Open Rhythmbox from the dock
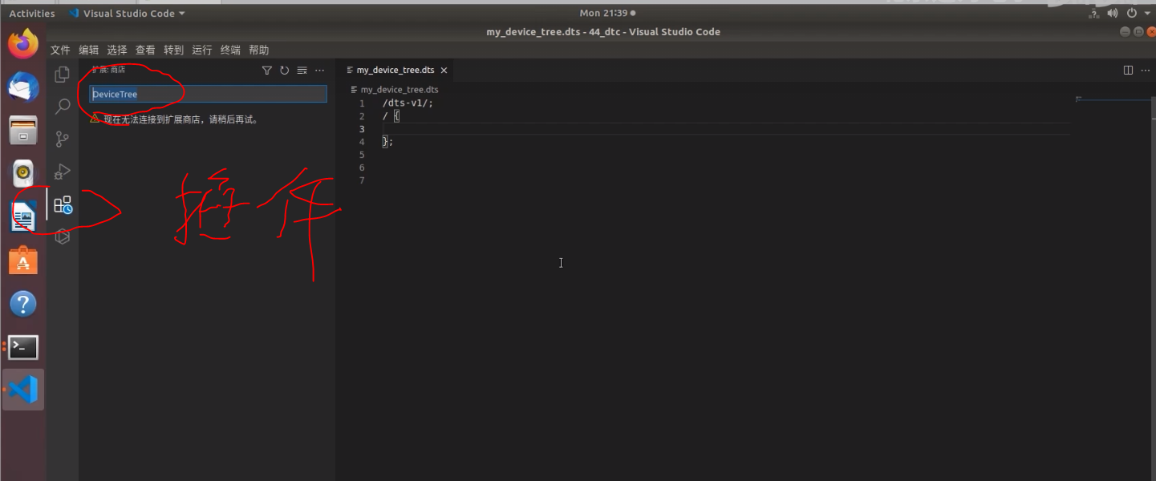Viewport: 1156px width, 481px height. 23,174
